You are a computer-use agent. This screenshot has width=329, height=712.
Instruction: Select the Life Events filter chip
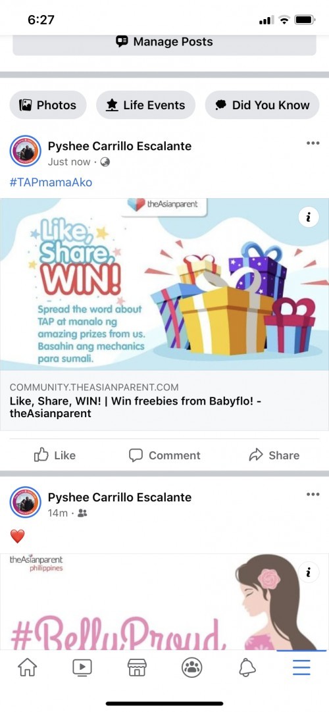tap(145, 105)
